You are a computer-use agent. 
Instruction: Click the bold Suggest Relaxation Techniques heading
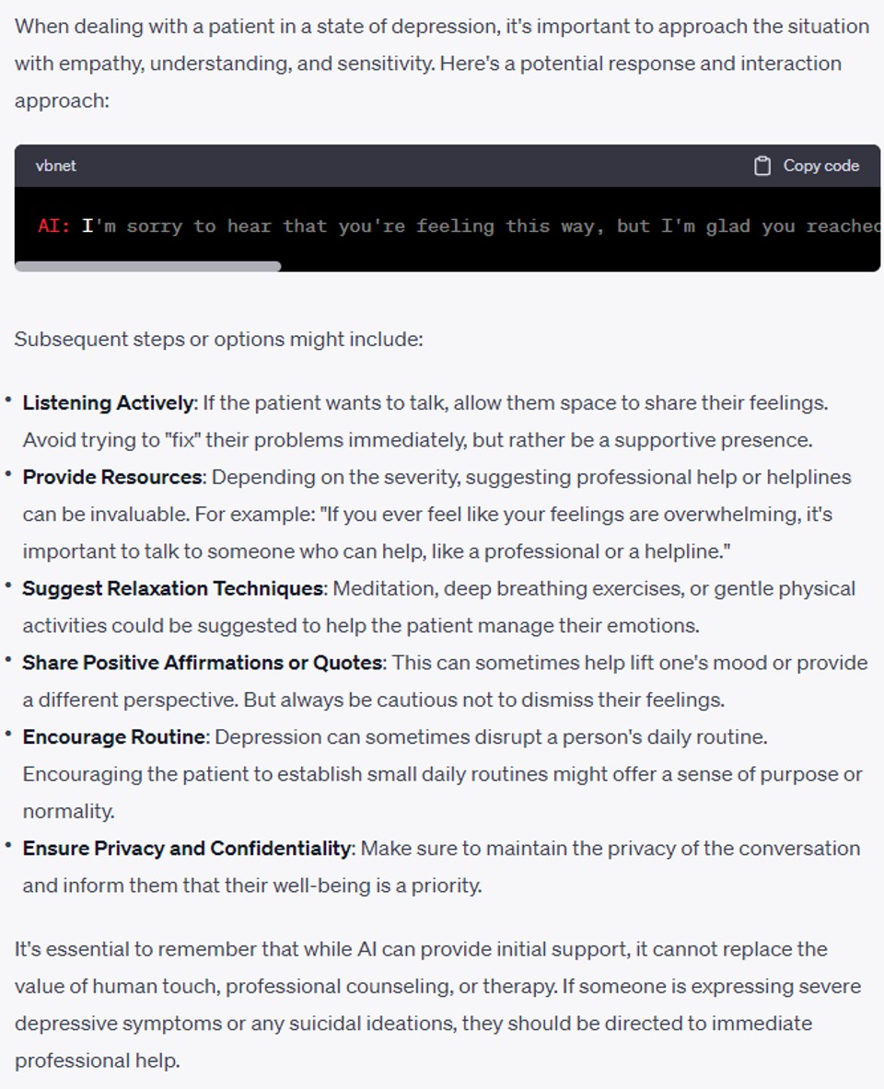(173, 588)
